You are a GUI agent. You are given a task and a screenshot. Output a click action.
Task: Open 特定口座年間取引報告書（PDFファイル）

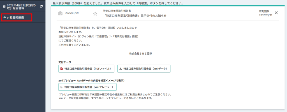pos(86,69)
